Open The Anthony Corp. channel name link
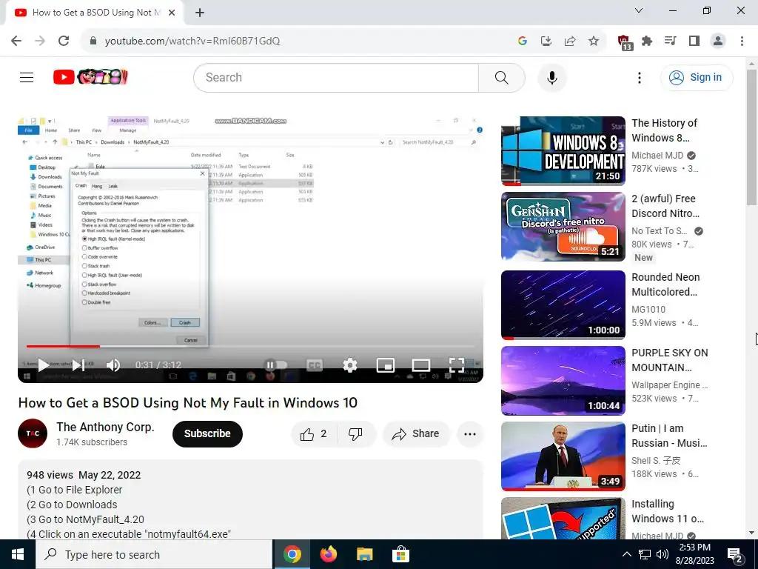This screenshot has height=569, width=758. 105,427
